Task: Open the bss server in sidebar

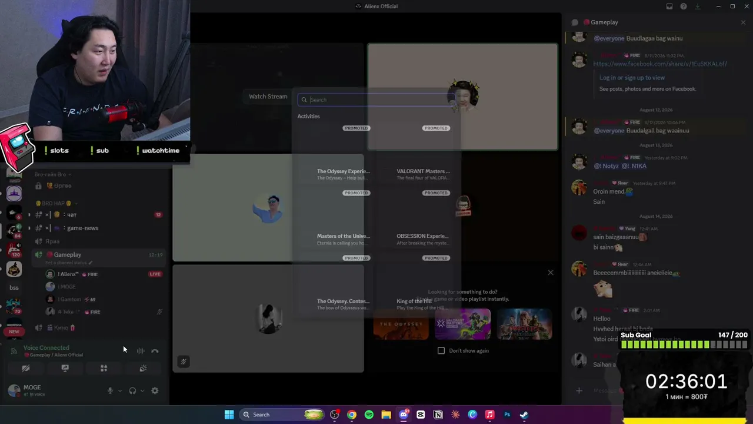Action: pos(14,287)
